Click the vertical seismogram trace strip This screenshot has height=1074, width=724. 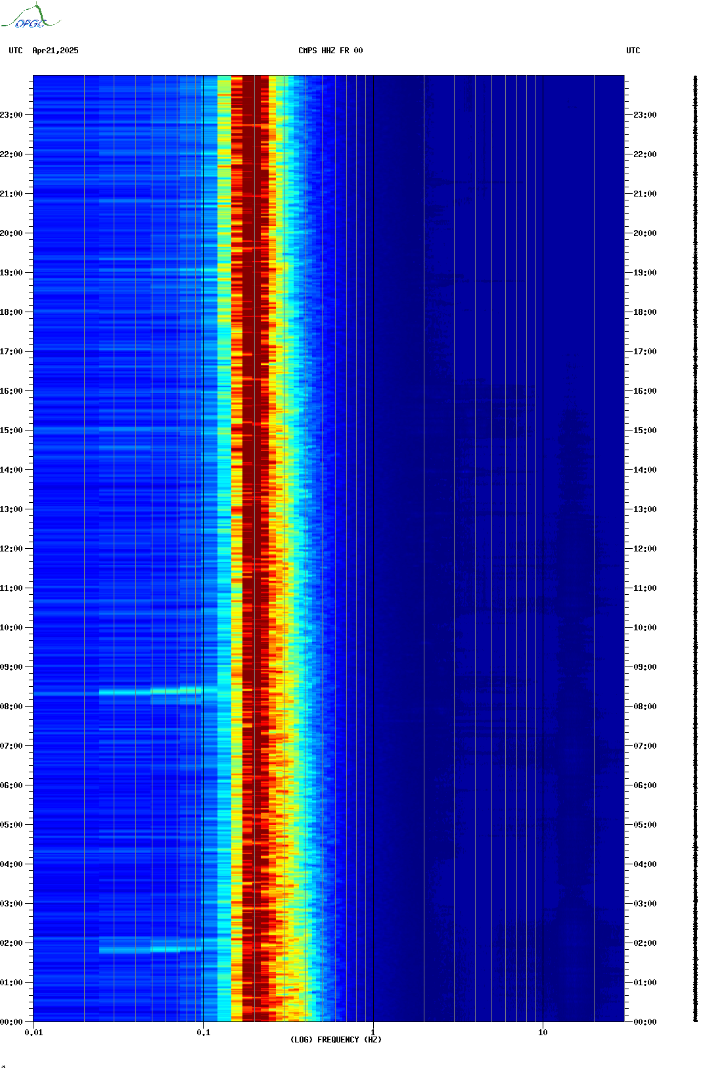tap(695, 549)
